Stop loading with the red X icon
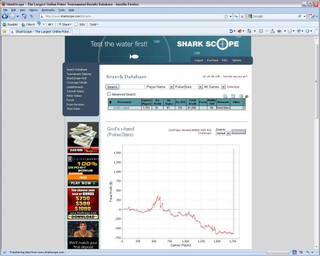 (242, 16)
